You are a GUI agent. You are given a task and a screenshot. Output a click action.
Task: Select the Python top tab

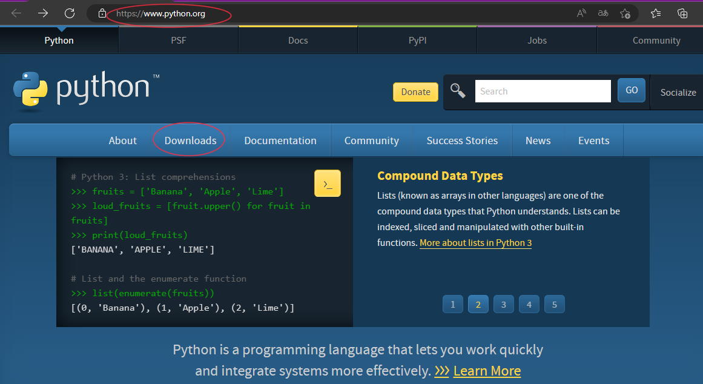click(x=59, y=41)
